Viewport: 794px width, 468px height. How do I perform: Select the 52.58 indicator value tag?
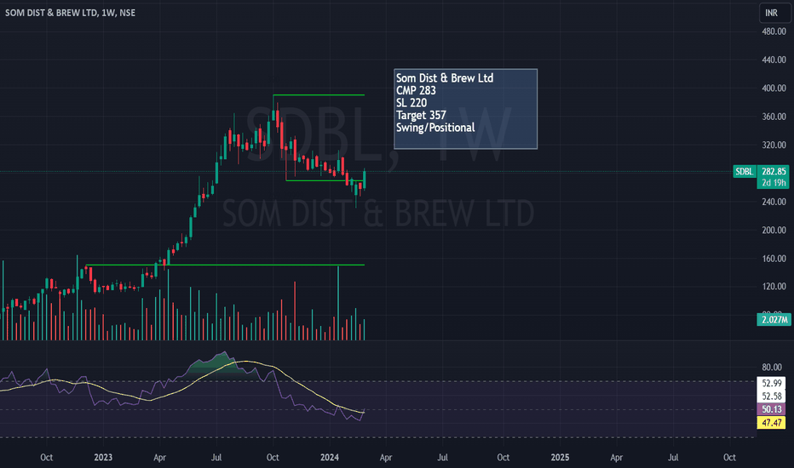[x=771, y=397]
